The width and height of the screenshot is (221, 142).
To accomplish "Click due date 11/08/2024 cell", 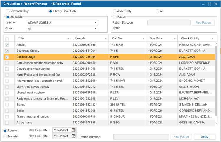I will (162, 87).
